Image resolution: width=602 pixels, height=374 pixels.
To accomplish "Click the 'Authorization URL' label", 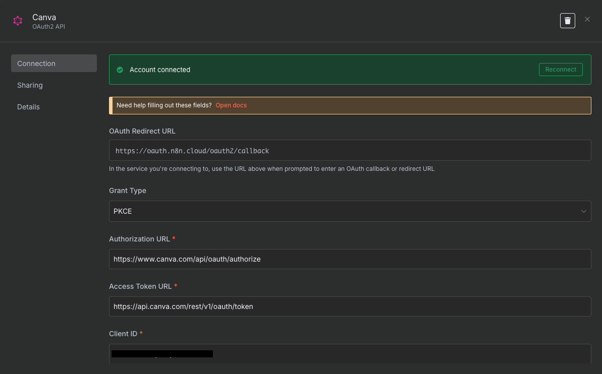I will 139,239.
